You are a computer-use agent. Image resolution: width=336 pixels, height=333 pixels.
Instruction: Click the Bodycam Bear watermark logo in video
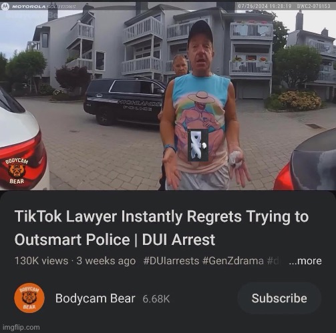pos(17,172)
